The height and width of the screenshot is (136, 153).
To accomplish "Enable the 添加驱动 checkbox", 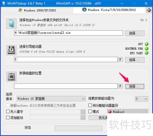I will [8, 118].
